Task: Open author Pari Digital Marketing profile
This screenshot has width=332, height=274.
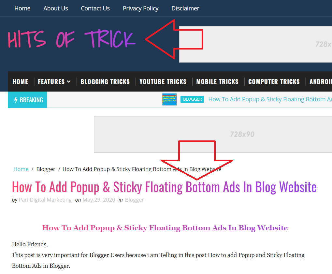Action: click(x=45, y=200)
